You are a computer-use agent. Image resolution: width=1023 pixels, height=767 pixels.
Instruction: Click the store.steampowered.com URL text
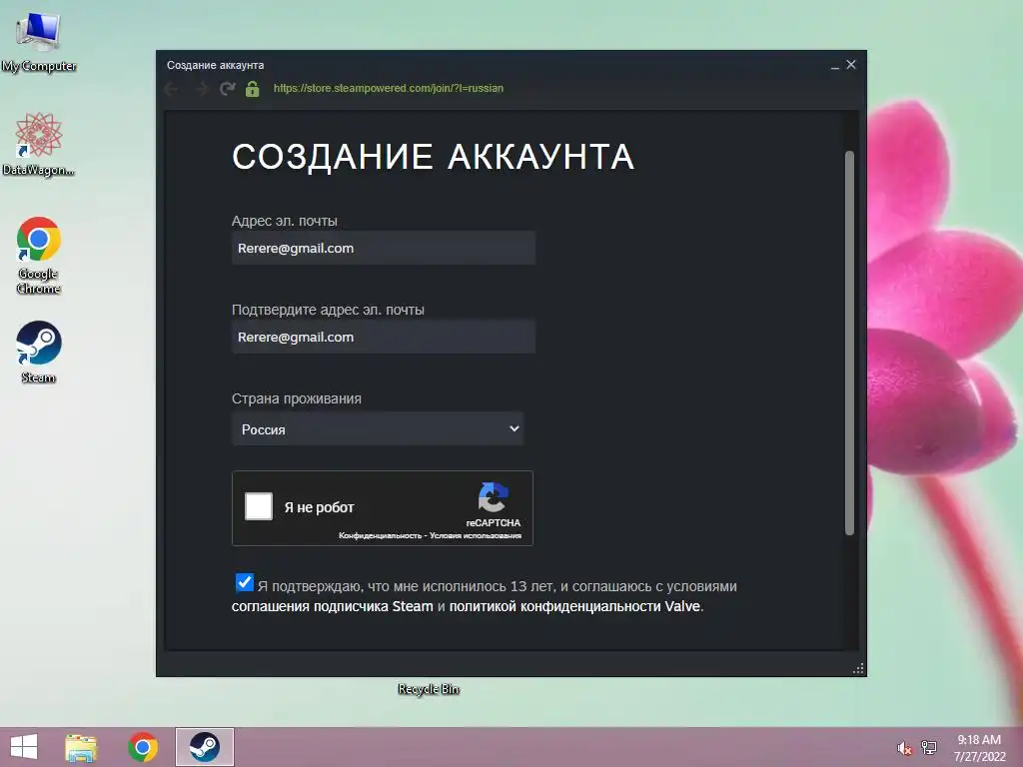389,88
